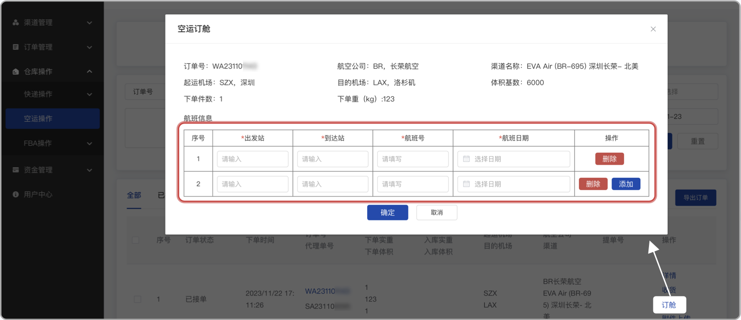This screenshot has width=741, height=320.
Task: Click the row 1 出发站 input field
Action: coord(253,159)
